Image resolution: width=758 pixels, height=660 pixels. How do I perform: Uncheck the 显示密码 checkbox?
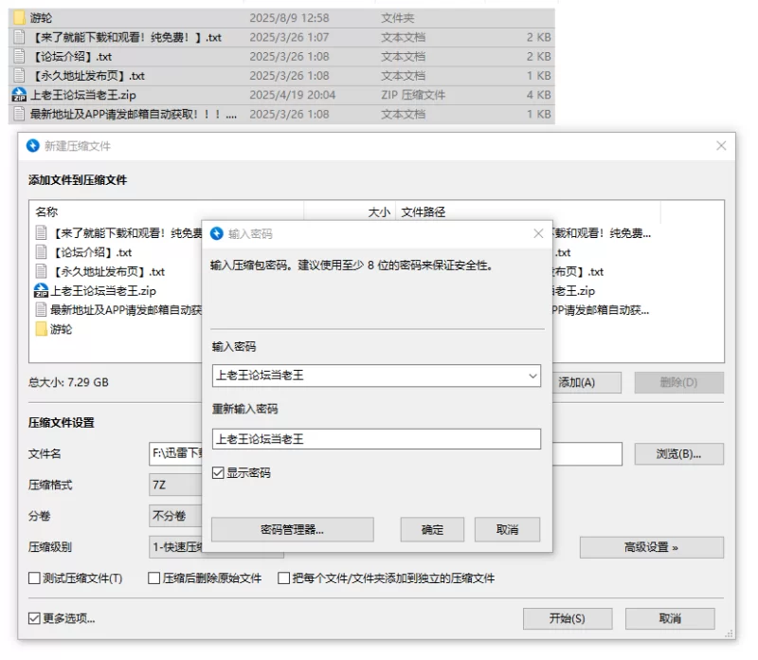click(218, 473)
